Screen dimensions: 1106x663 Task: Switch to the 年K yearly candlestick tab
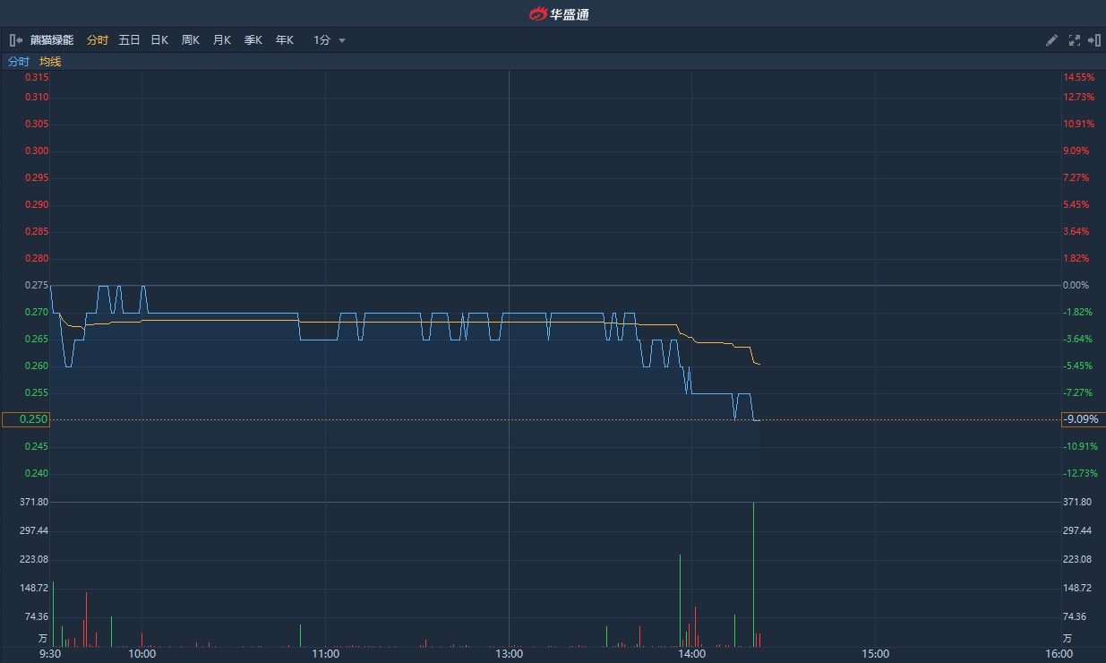pyautogui.click(x=285, y=40)
